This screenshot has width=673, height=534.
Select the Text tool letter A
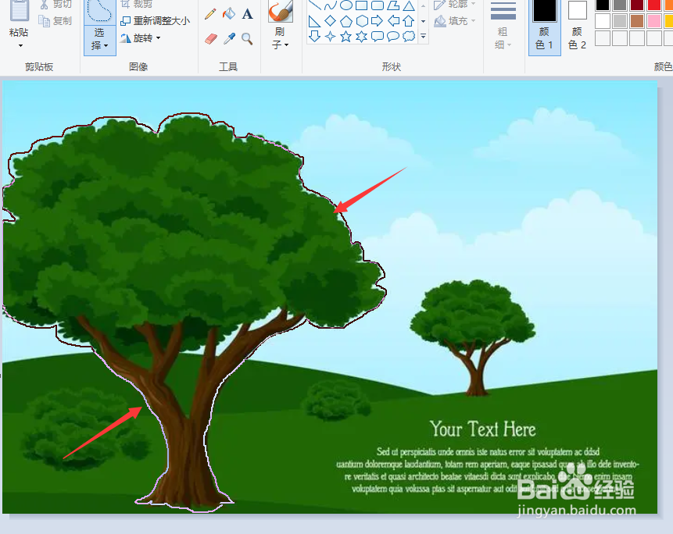(247, 14)
